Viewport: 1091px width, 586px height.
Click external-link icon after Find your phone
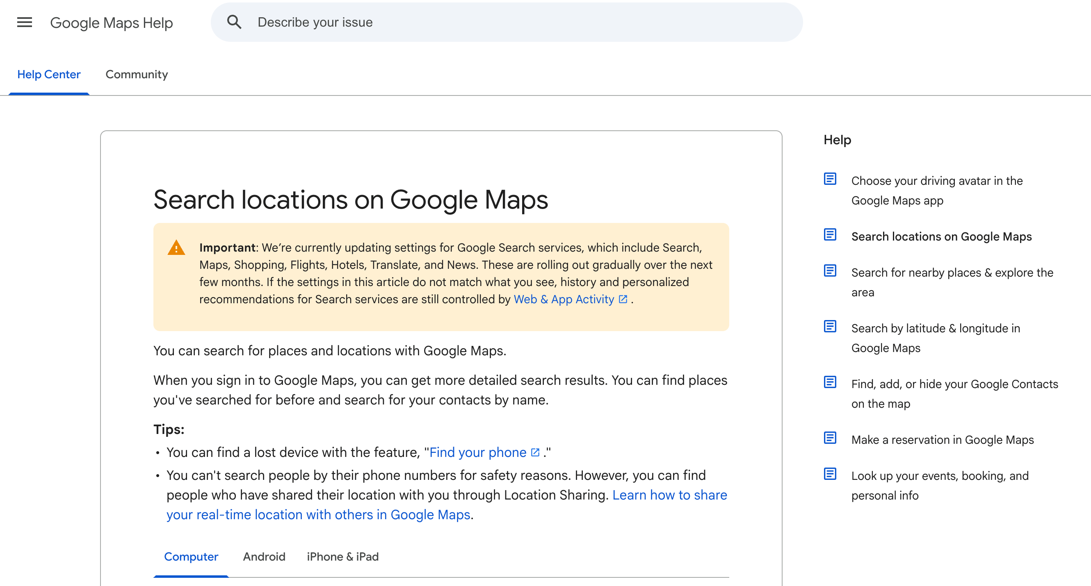535,452
